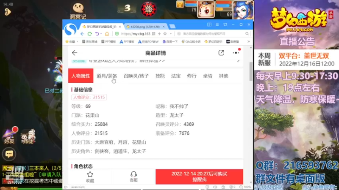
Task: Click the purple undo-close-tab arrow
Action: coord(97,34)
